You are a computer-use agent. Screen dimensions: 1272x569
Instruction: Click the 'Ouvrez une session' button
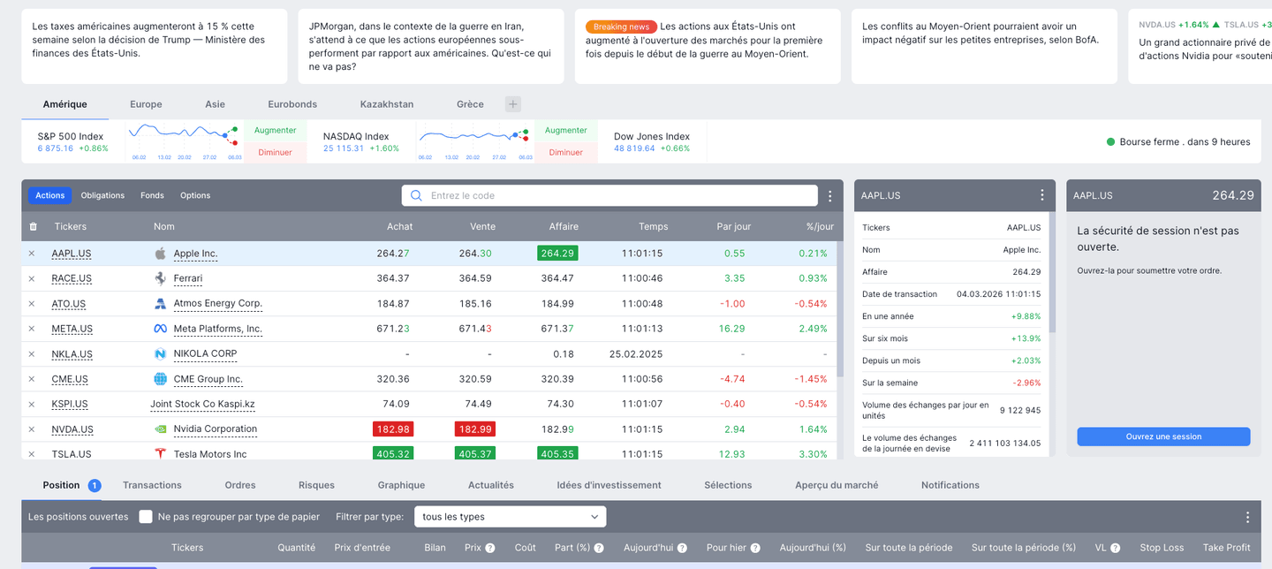[x=1163, y=436]
